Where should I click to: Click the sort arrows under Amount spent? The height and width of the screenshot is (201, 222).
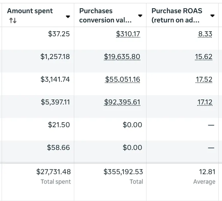(x=13, y=20)
